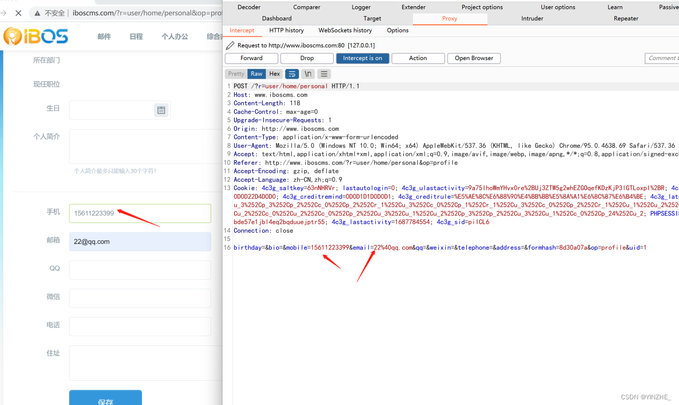This screenshot has height=405, width=679.
Task: Toggle line-wrap icon in editor toolbar
Action: (292, 74)
